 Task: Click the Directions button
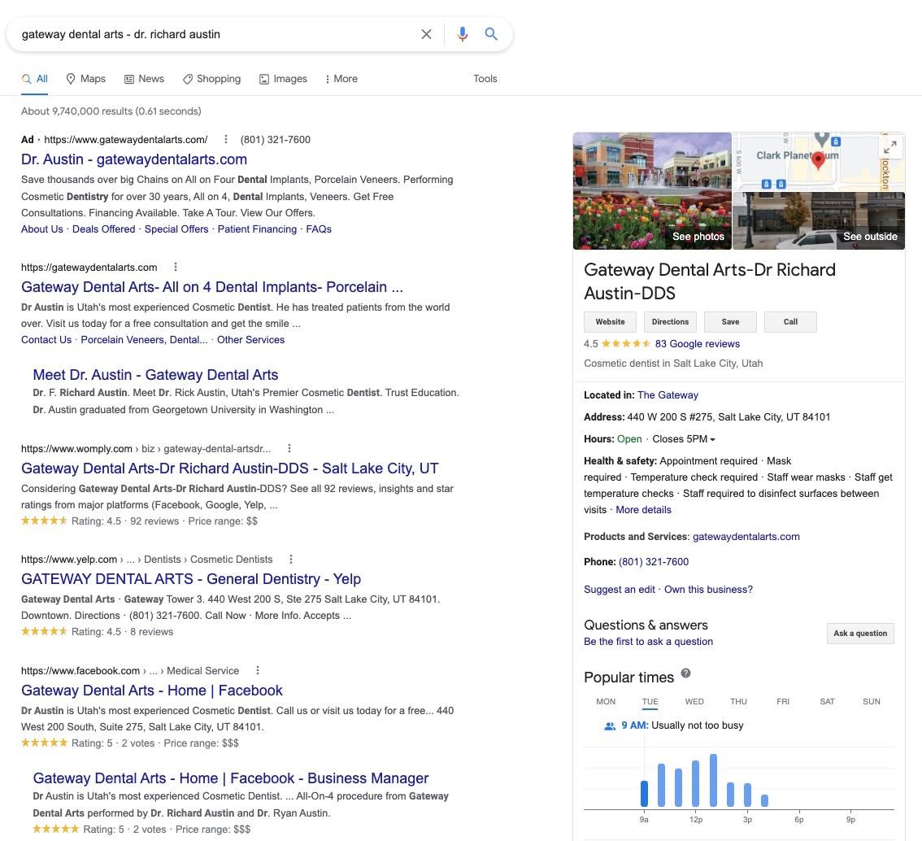[670, 322]
